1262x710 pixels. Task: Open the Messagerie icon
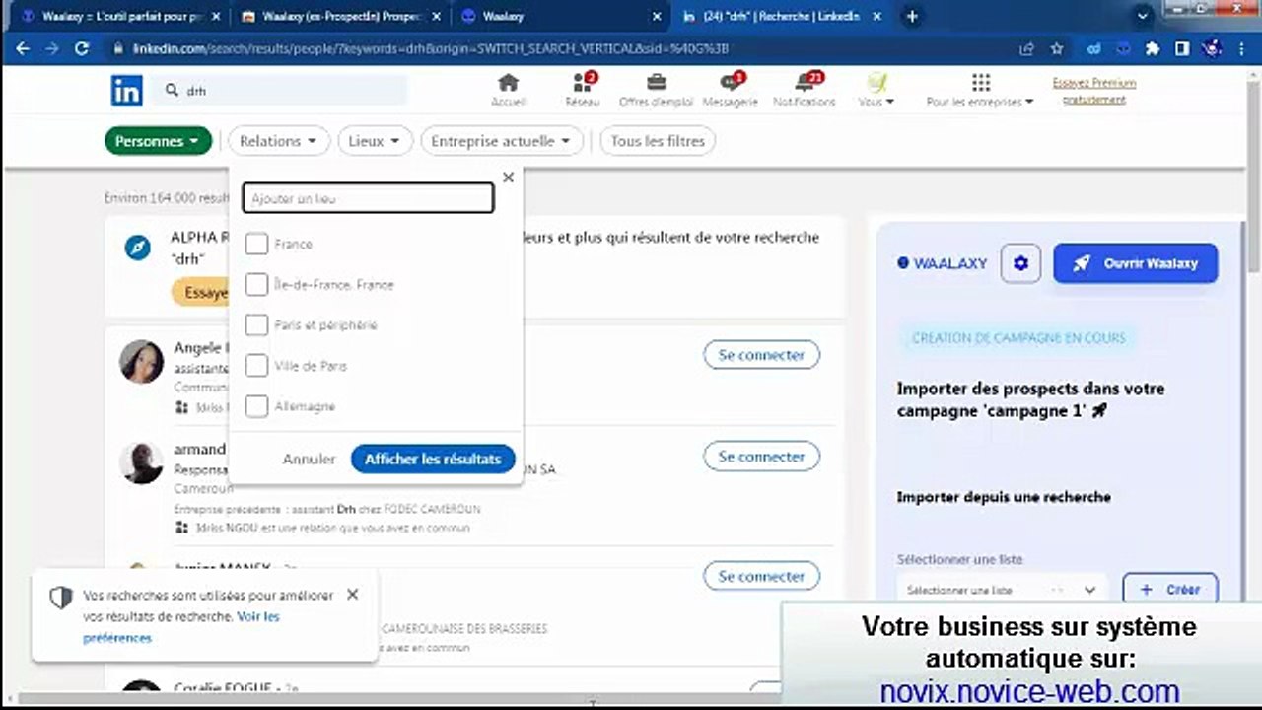[x=731, y=90]
